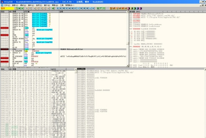This screenshot has width=206, height=138.
Task: Show Source with S button
Action: pos(93,8)
